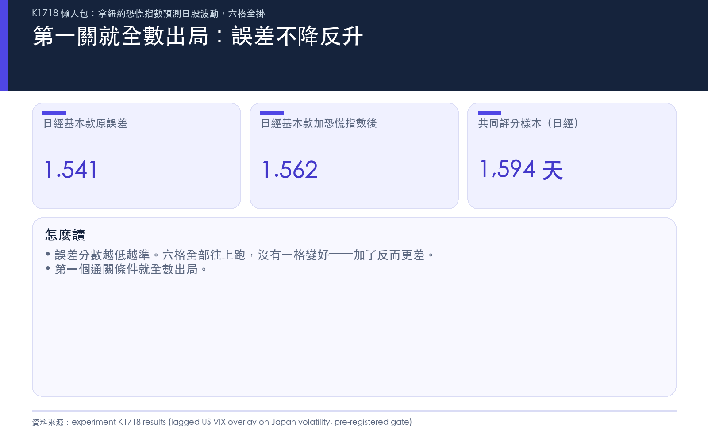Select the bullet 第一個通關條件就全數出局
Viewport: 708px width, 442px height.
pos(126,269)
